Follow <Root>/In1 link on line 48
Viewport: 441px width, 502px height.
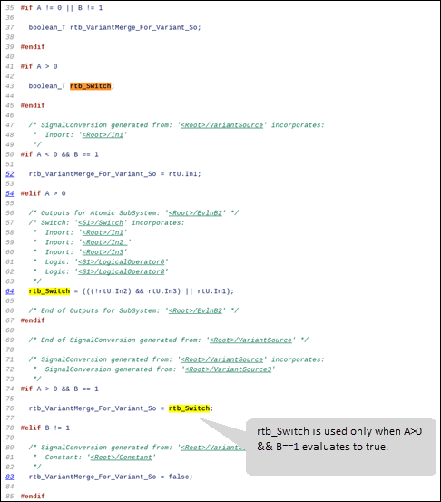pos(103,135)
